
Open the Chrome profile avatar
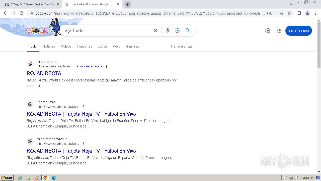pos(307,13)
